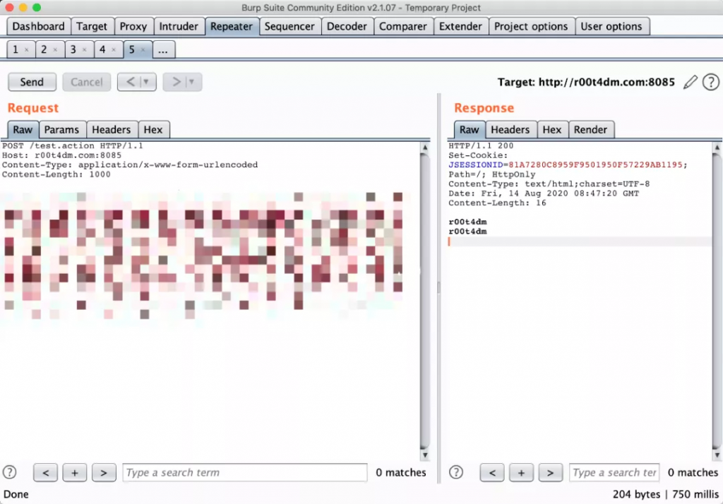Screen dimensions: 723x504
Task: Show response Raw view
Action: tap(470, 130)
